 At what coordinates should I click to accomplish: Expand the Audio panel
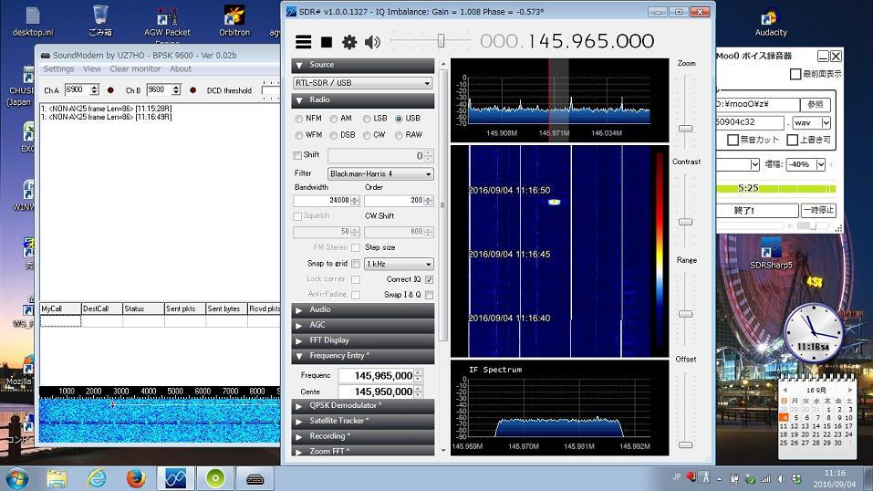click(362, 310)
